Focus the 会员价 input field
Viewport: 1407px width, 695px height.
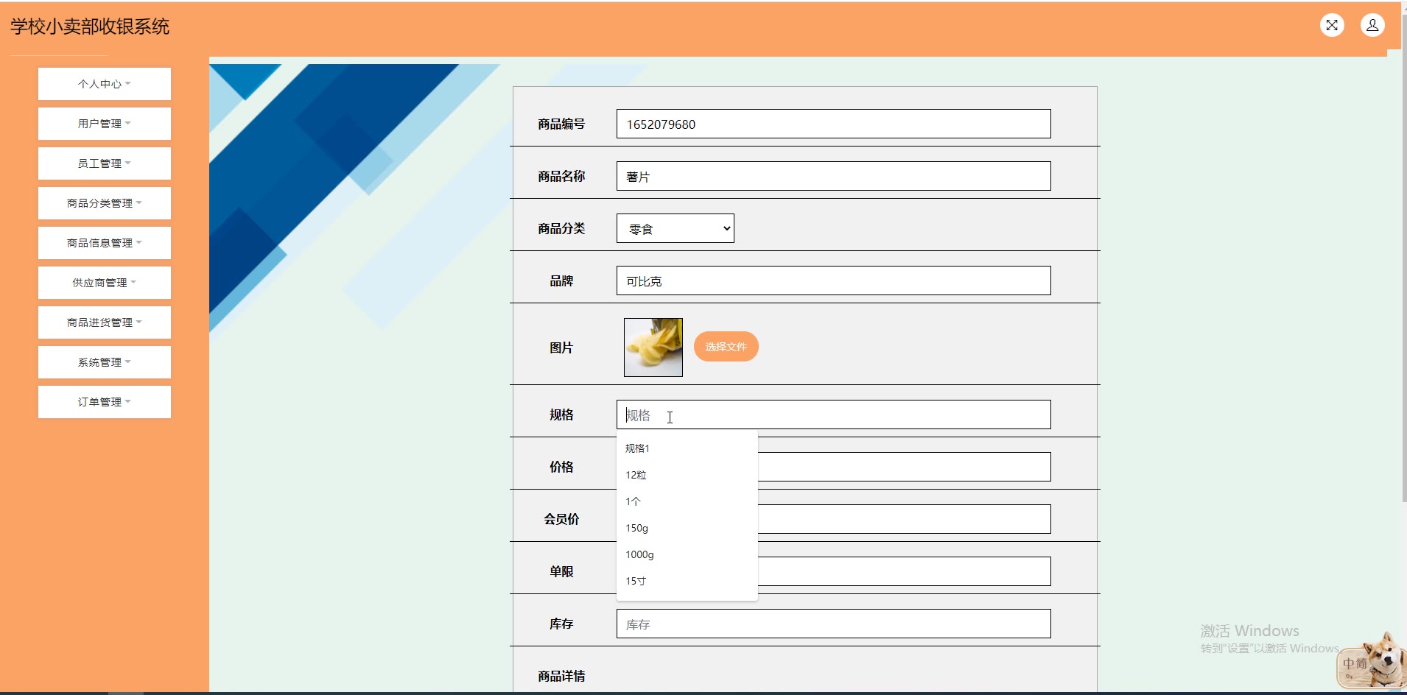click(905, 519)
